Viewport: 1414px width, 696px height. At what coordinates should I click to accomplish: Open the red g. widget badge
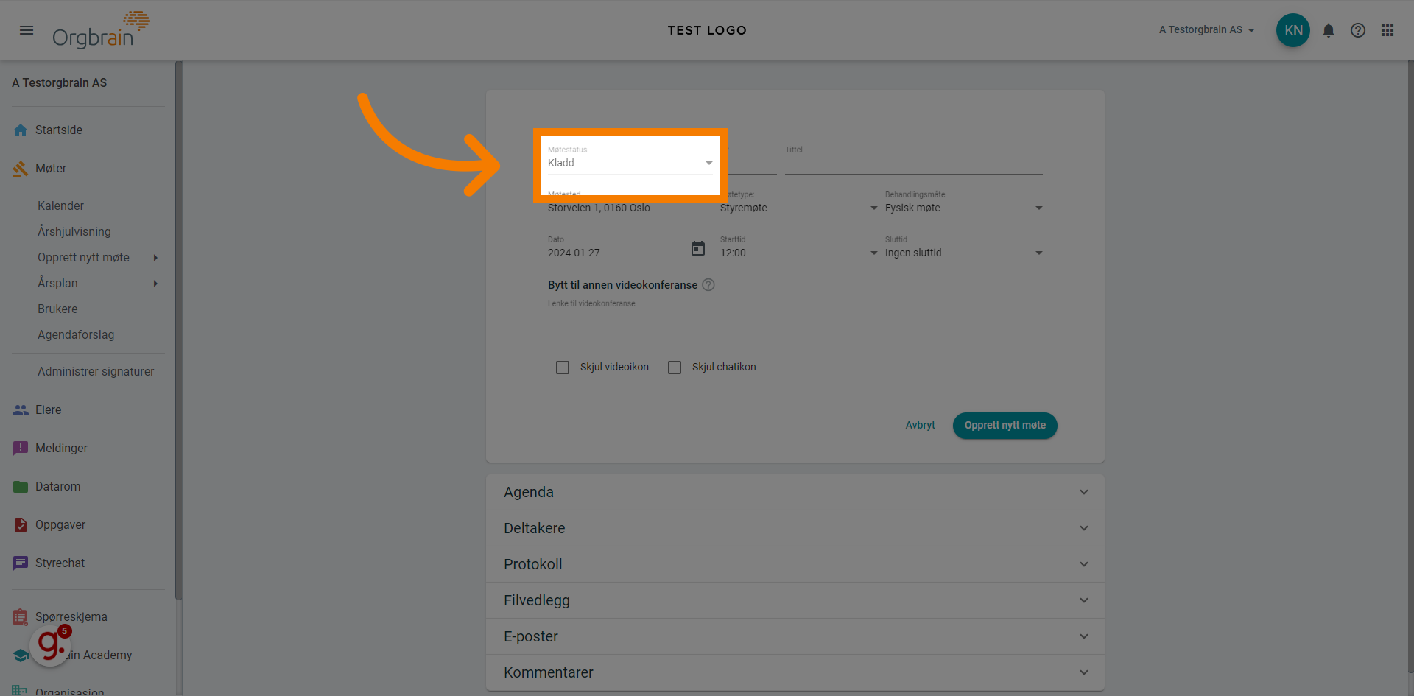coord(51,645)
